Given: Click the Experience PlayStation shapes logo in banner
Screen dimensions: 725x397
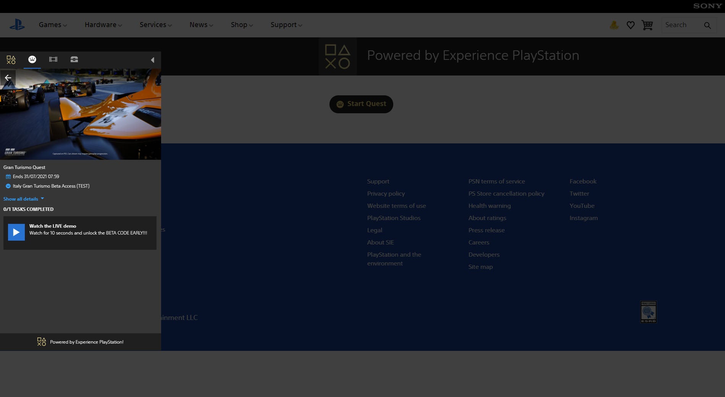Looking at the screenshot, I should [337, 56].
